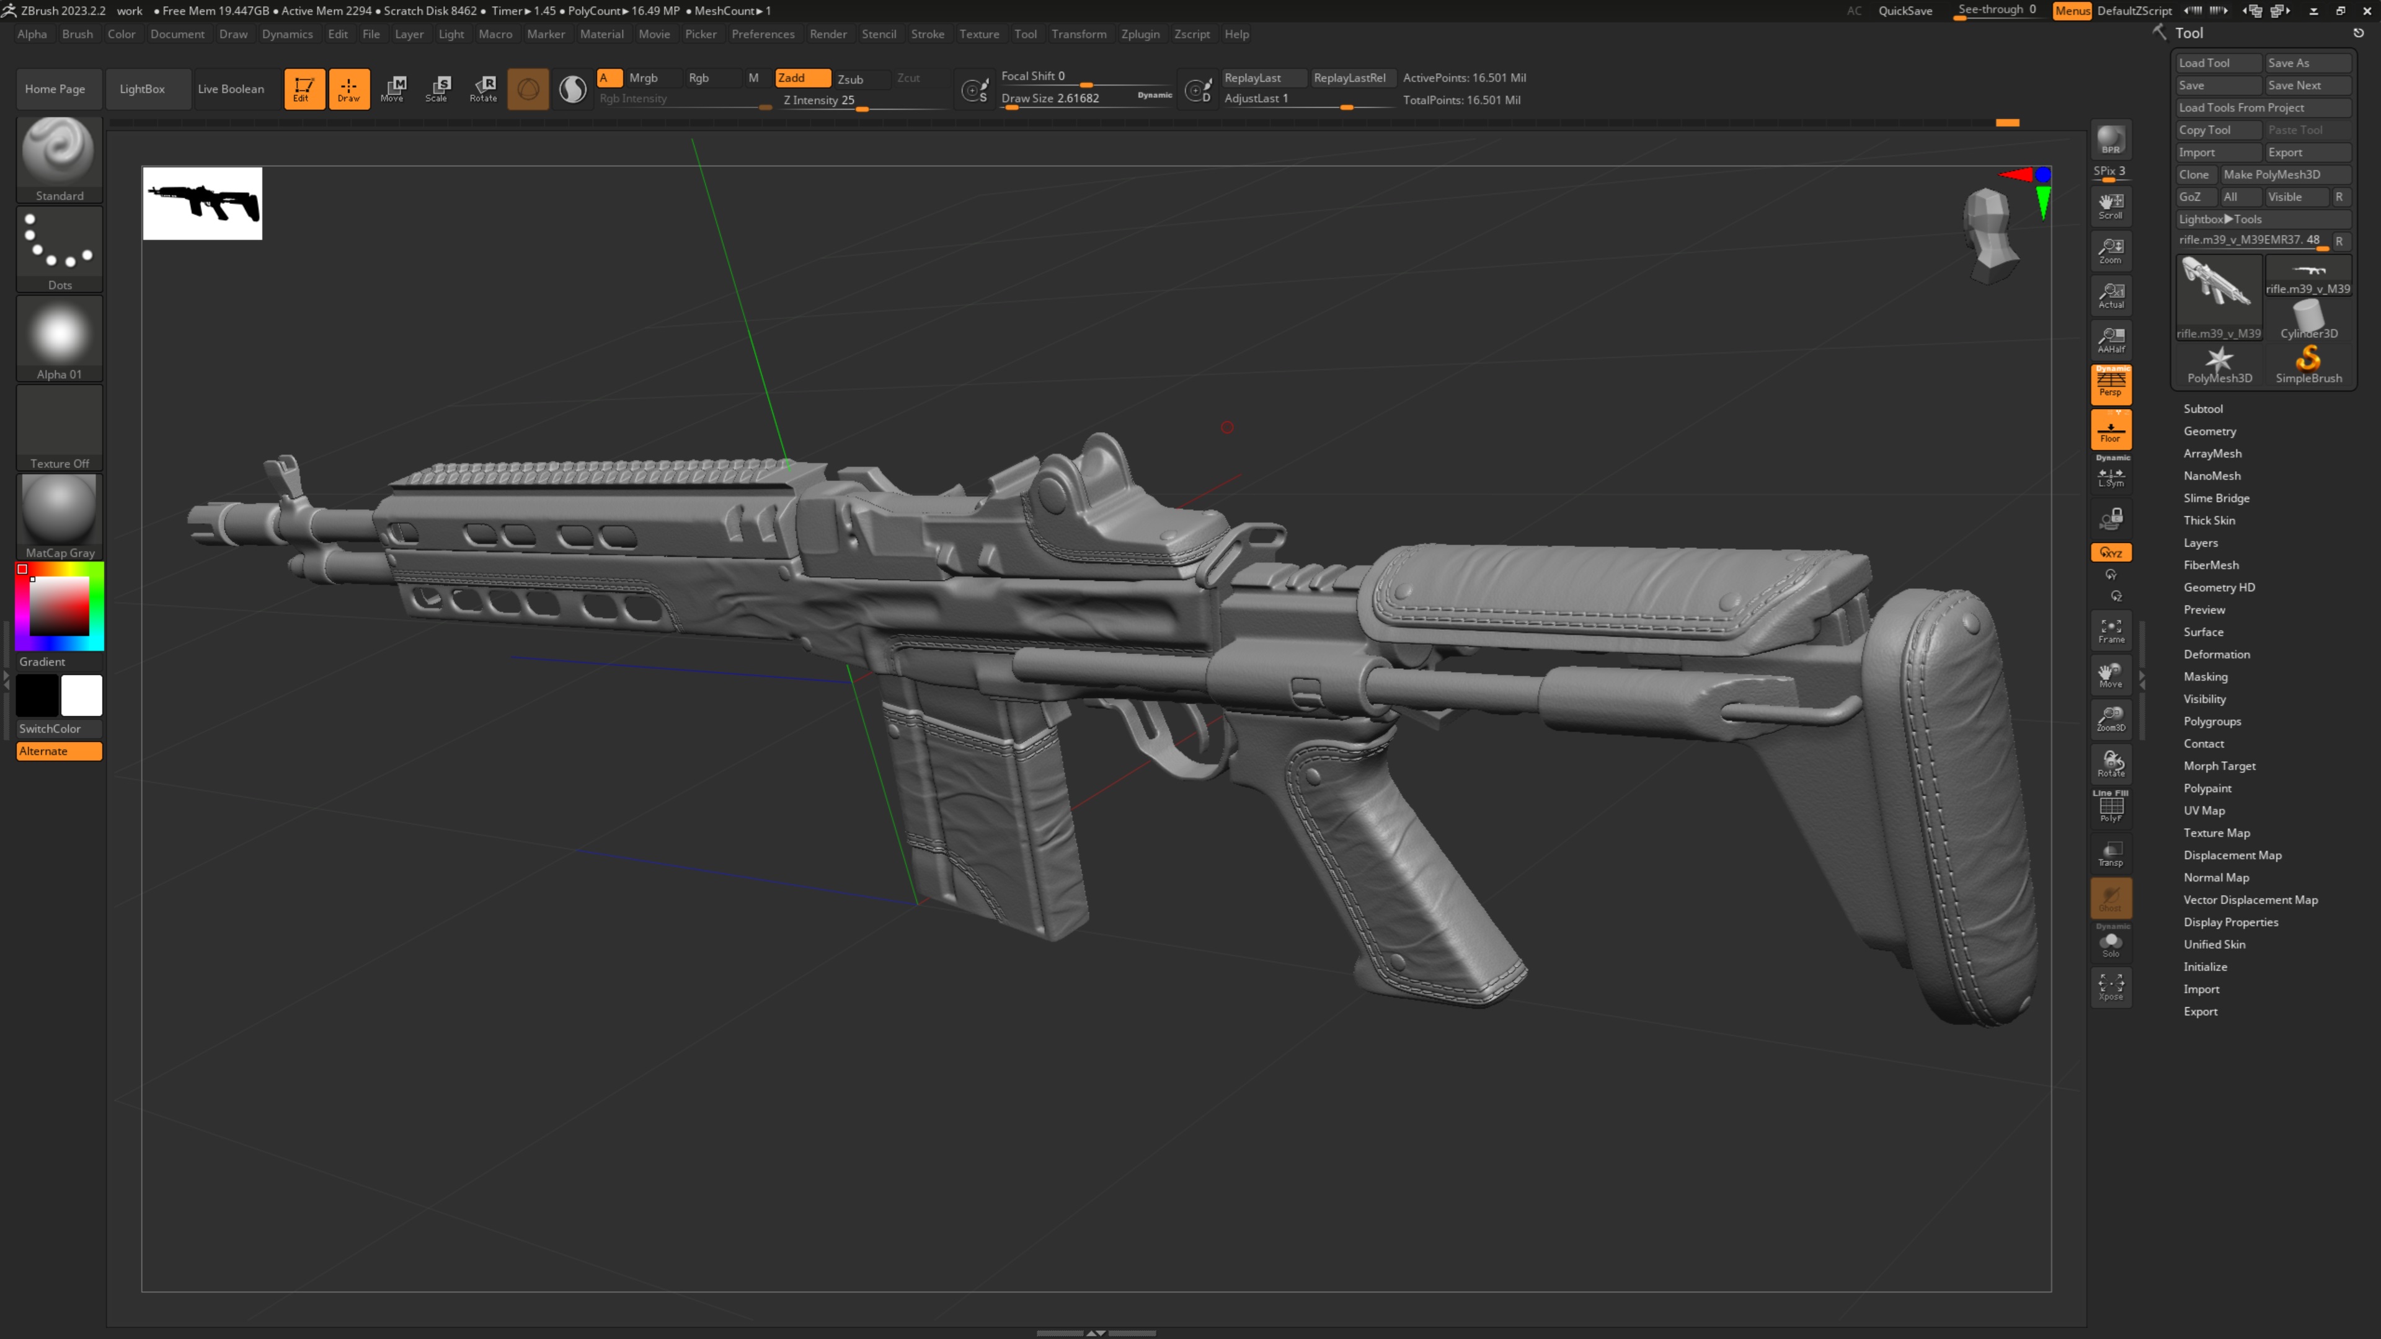Activate Edit mode button
2381x1339 pixels.
coord(304,89)
